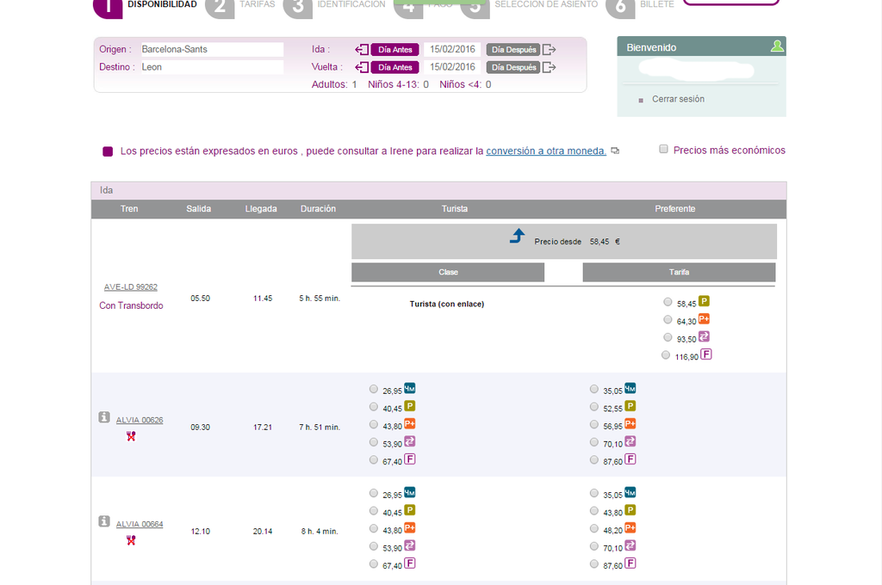Click the user profile icon in Bienvenido

point(777,46)
